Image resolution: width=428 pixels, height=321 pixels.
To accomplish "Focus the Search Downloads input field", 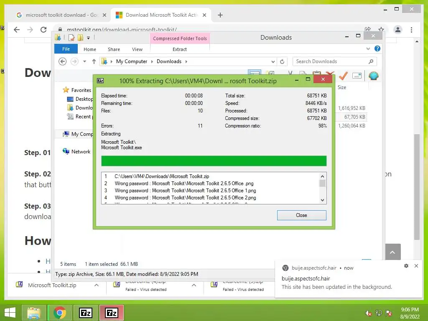I will click(x=335, y=61).
